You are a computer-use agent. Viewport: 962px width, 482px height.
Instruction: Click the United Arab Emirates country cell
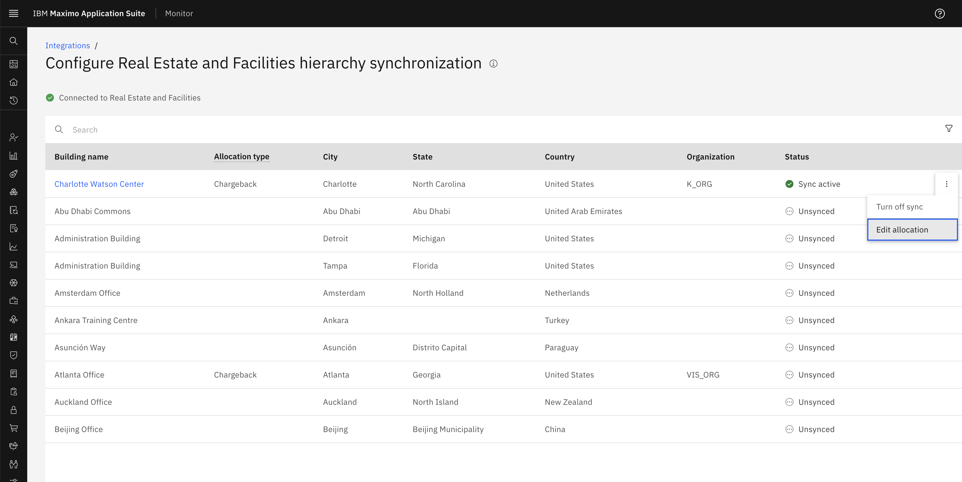tap(583, 211)
